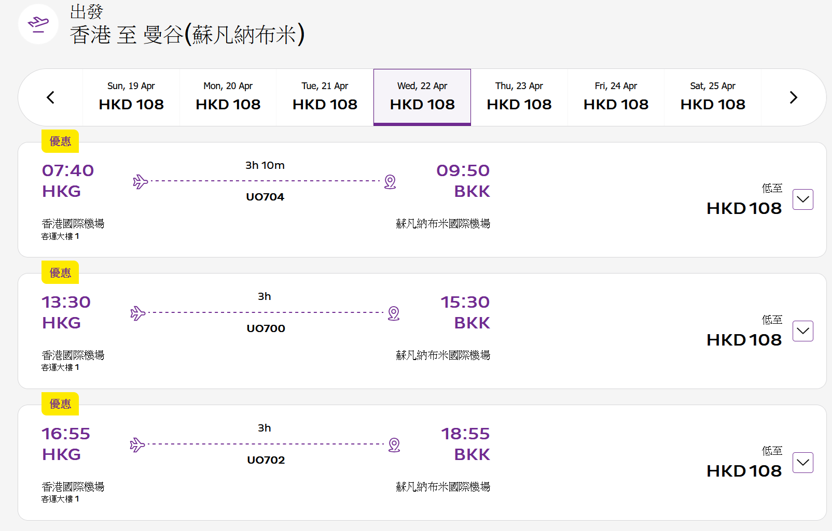This screenshot has width=832, height=531.
Task: Switch to Tue, 21 Apr date
Action: click(325, 97)
